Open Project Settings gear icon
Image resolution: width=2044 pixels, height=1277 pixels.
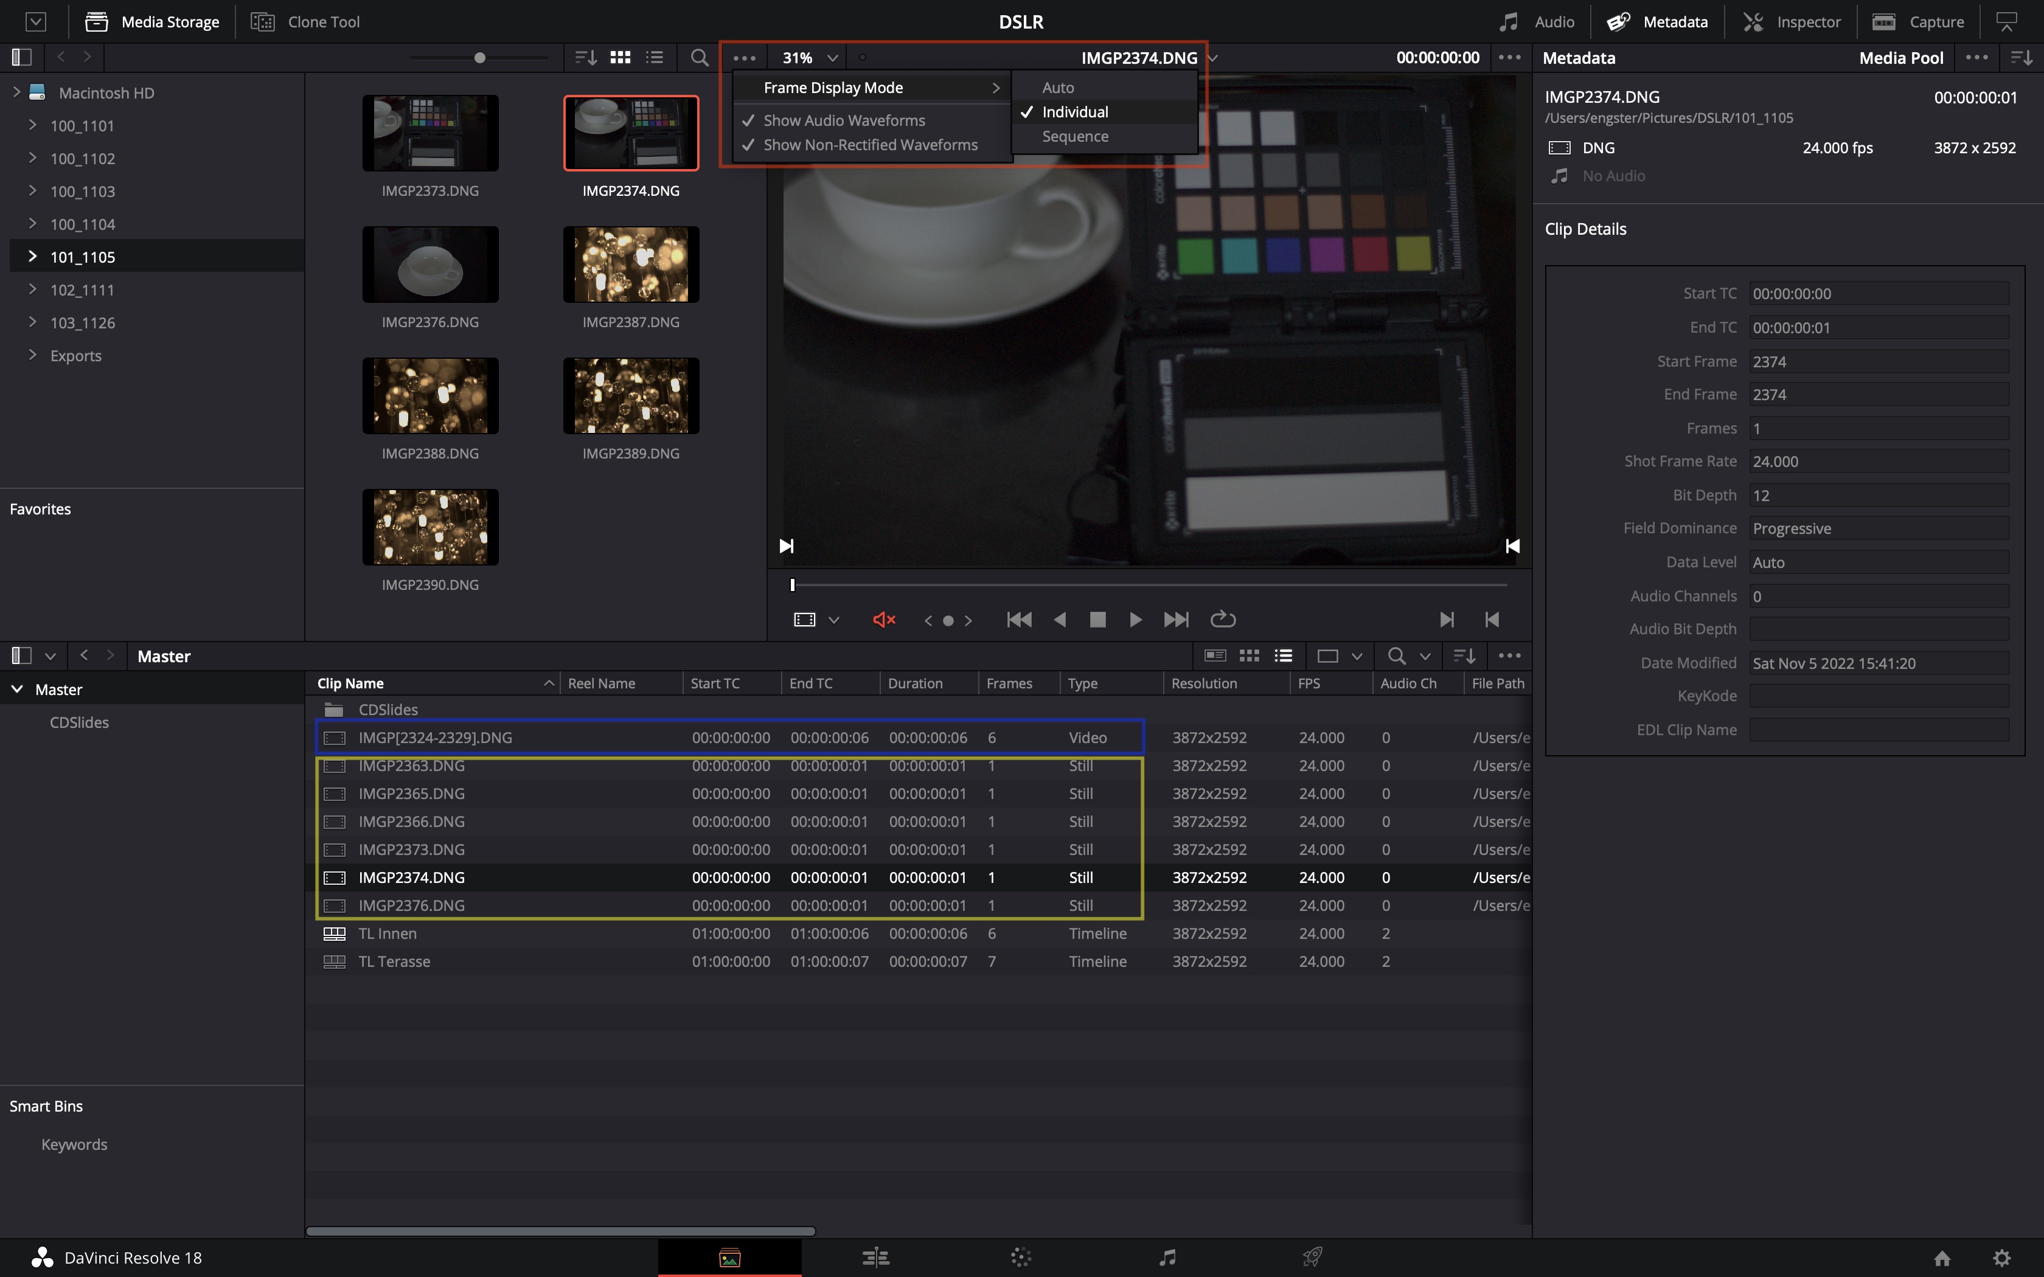(x=2001, y=1258)
